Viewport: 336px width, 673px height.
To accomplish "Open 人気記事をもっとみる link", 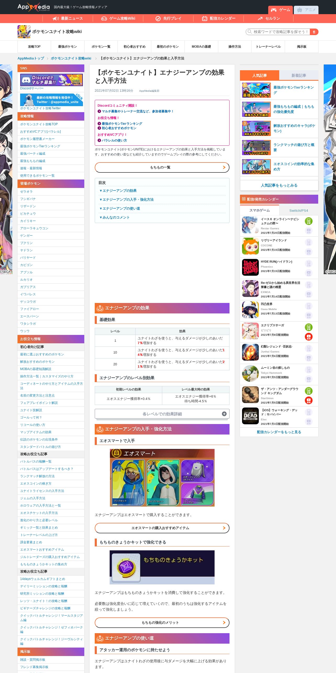I will point(279,185).
